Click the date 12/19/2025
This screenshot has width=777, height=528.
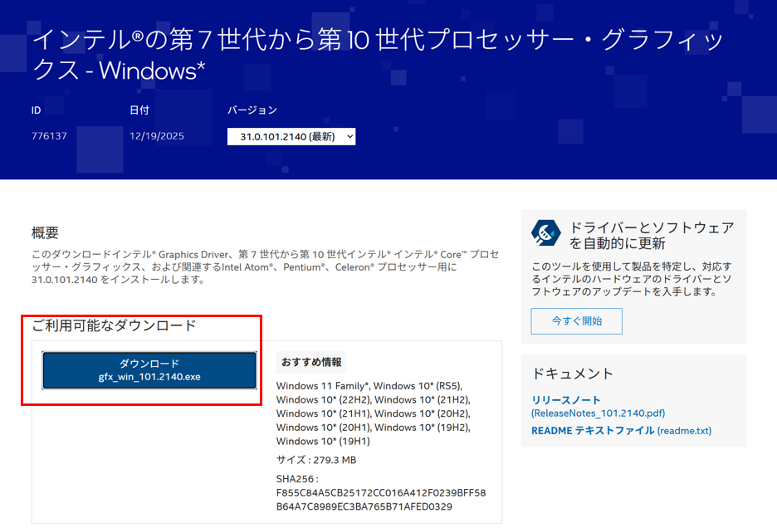pos(157,136)
